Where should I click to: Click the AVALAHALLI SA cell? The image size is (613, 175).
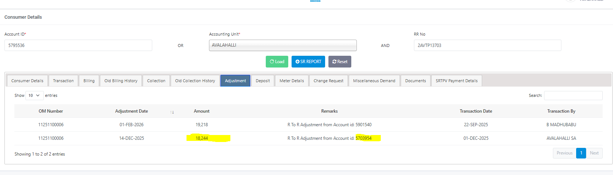(x=561, y=138)
